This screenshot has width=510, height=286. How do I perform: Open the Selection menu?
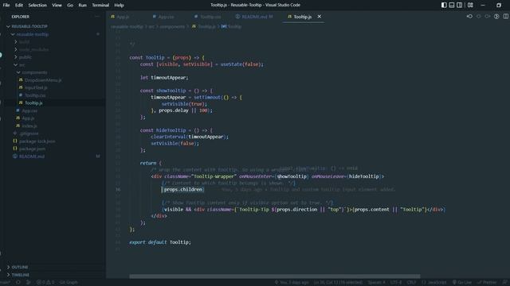(37, 6)
